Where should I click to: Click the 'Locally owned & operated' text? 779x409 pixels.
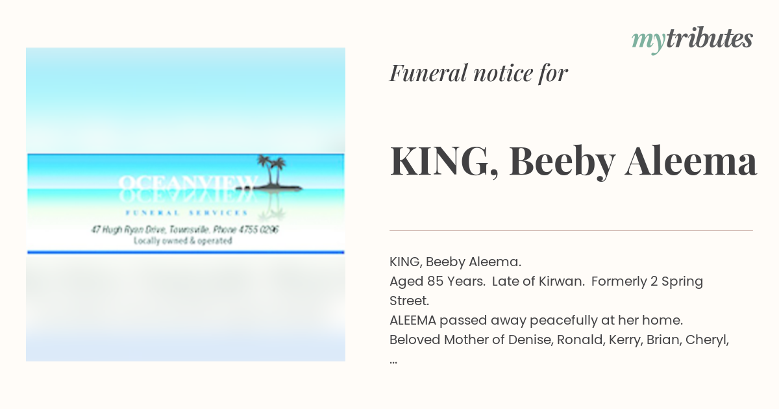(x=183, y=241)
